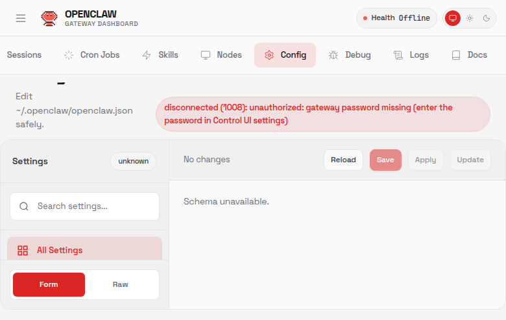Image resolution: width=506 pixels, height=320 pixels.
Task: Click the Nodes monitor icon
Action: pyautogui.click(x=206, y=55)
